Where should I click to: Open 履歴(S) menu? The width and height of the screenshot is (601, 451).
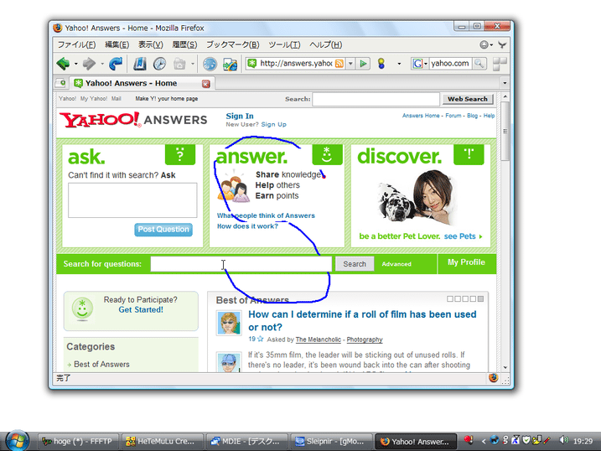[184, 44]
